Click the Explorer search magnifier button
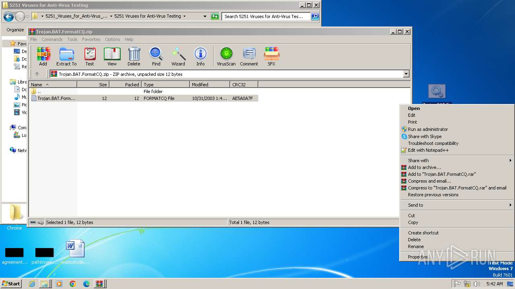 point(315,16)
